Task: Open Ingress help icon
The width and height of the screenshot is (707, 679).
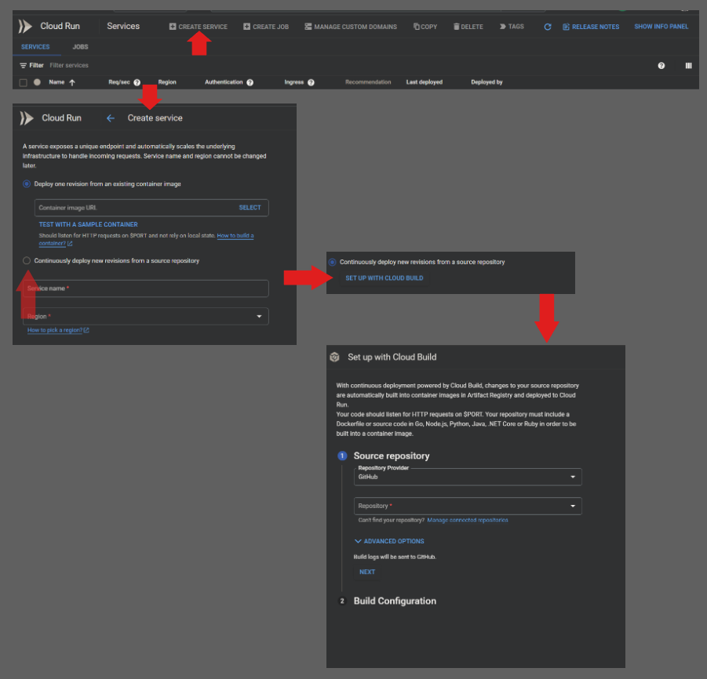Action: [x=311, y=82]
